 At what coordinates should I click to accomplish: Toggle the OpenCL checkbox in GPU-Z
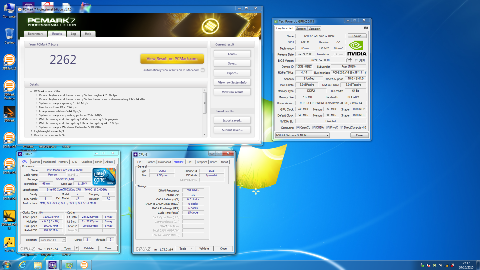298,127
